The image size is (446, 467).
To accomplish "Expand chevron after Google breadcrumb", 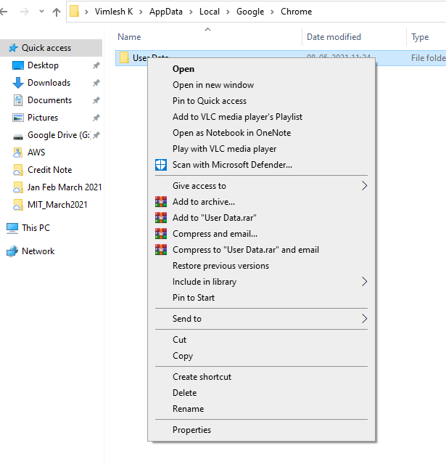I will [273, 12].
